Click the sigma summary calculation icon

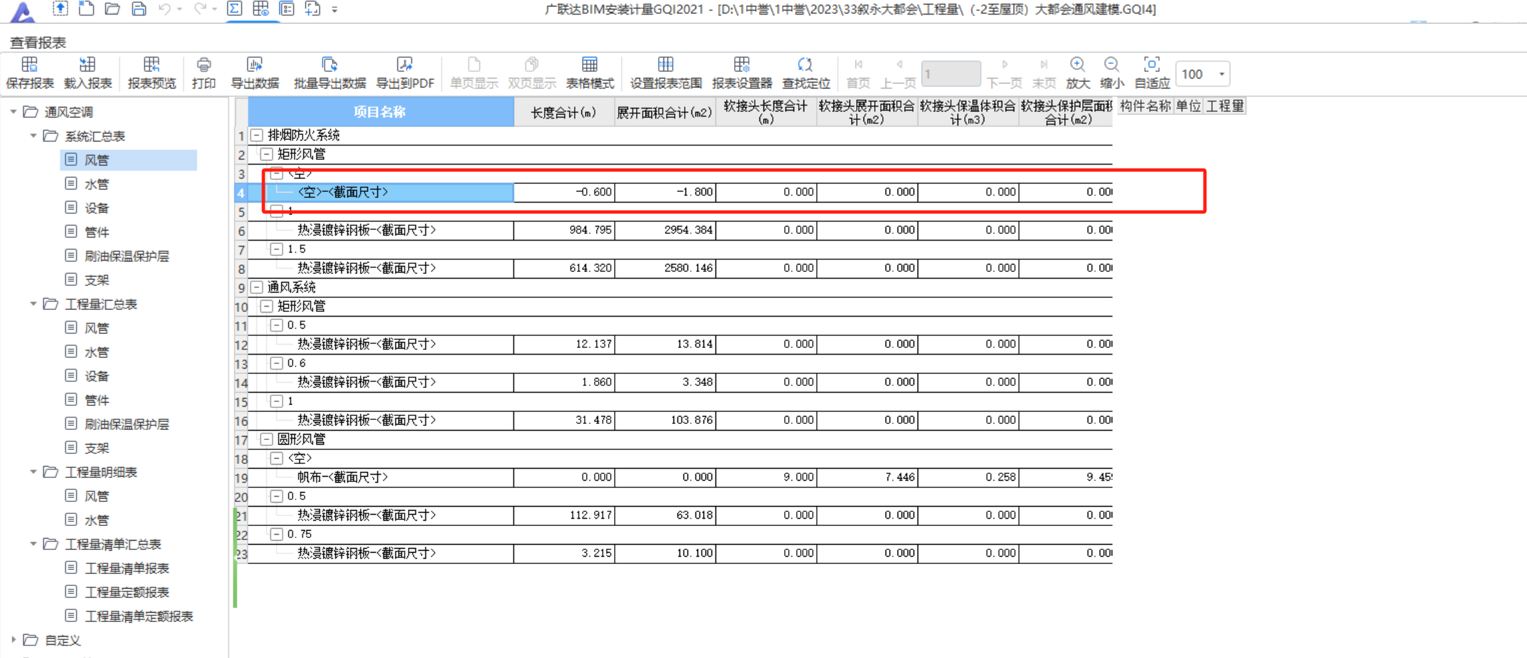(x=234, y=9)
